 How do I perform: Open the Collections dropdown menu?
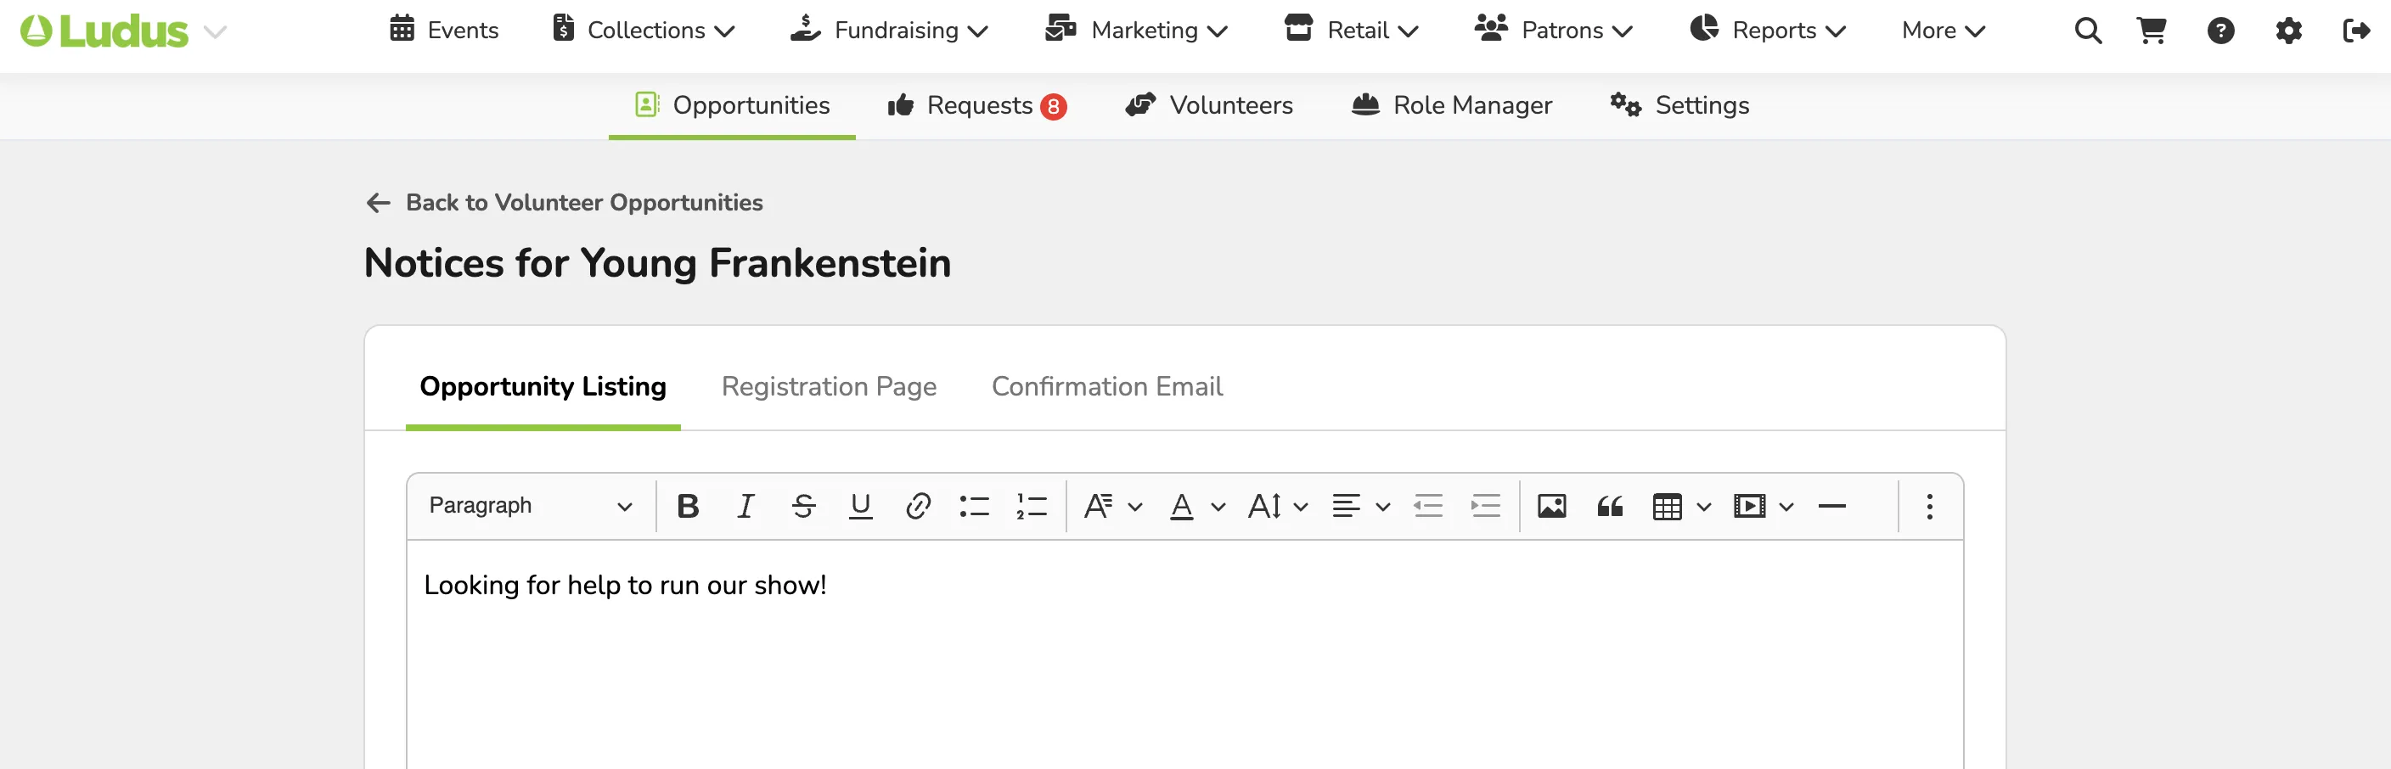click(x=644, y=30)
